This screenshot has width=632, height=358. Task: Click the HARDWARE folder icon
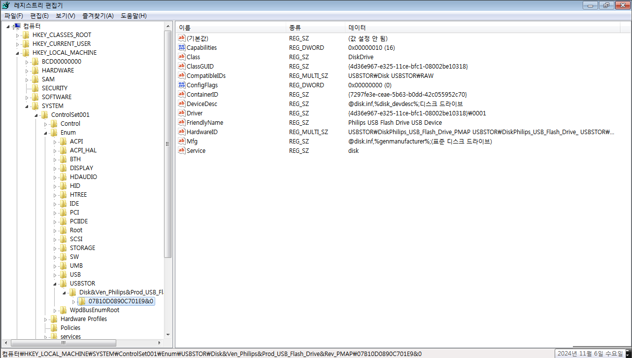click(35, 71)
